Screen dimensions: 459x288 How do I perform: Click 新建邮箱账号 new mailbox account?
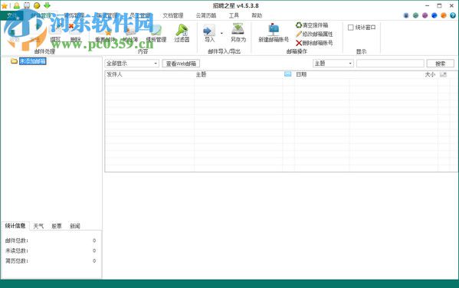[x=274, y=33]
